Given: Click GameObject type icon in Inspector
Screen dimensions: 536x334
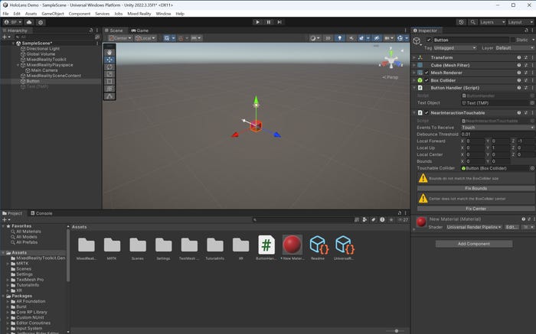Looking at the screenshot, I should (x=417, y=41).
